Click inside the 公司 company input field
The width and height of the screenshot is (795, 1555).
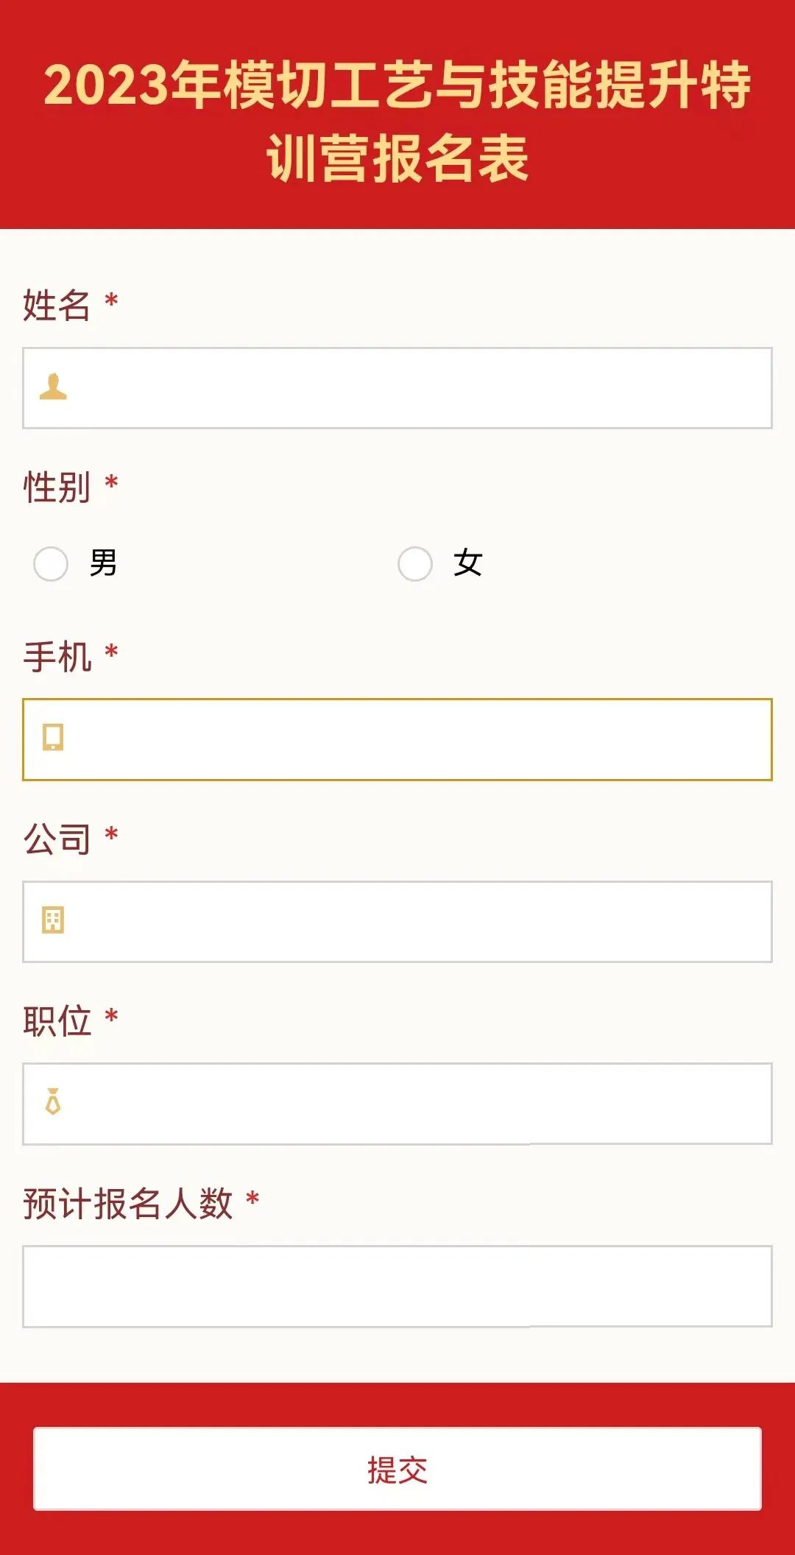click(397, 921)
